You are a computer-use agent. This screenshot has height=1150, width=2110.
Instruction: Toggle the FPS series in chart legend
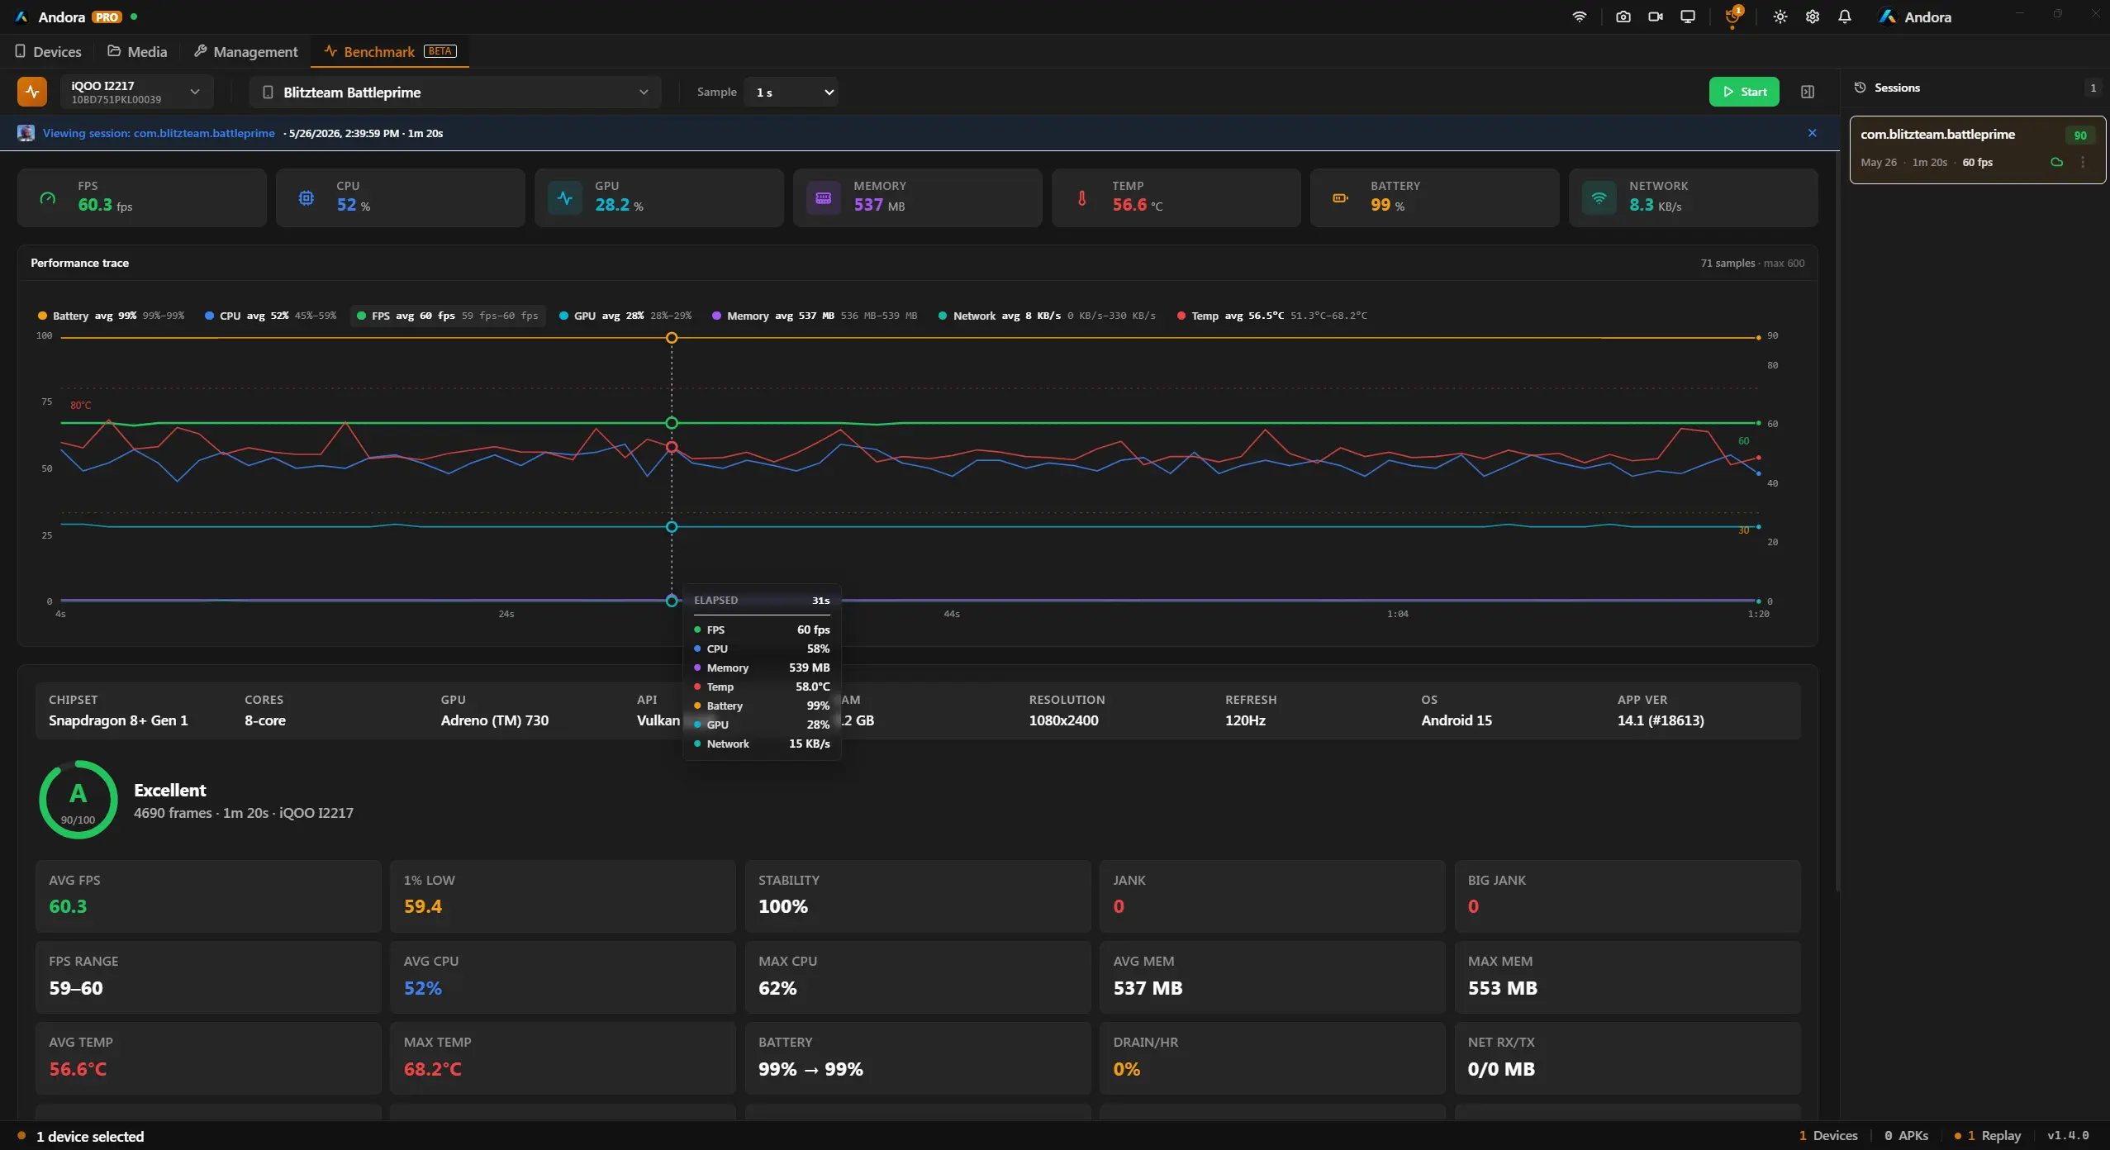[x=448, y=316]
